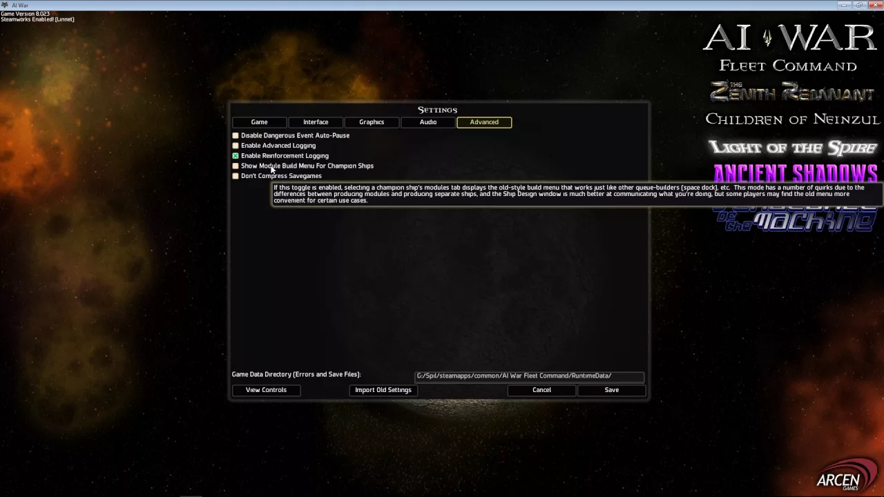Toggle Show Module Build Menu For Champion Ships
Viewport: 884px width, 497px height.
tap(236, 166)
